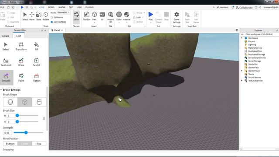Click the Select arrow tool in ribbon

tap(25, 16)
